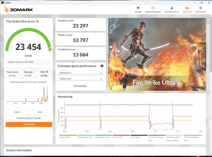Click info icon next to Best

pos(47,72)
